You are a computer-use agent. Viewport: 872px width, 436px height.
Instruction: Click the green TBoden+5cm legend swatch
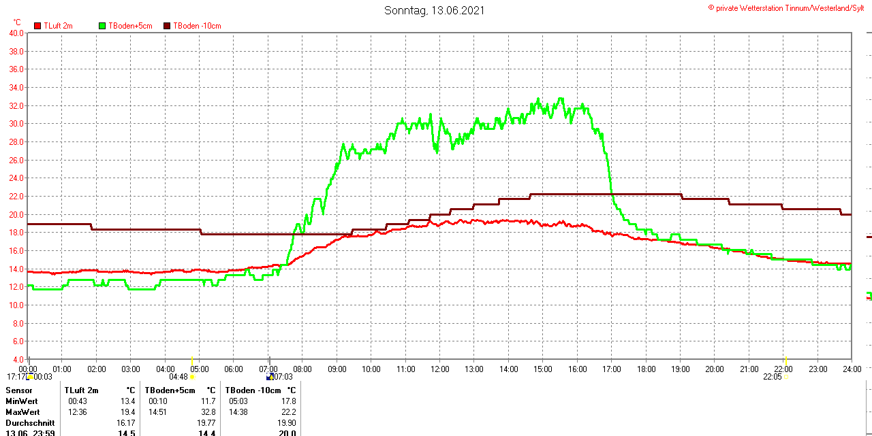[x=103, y=26]
